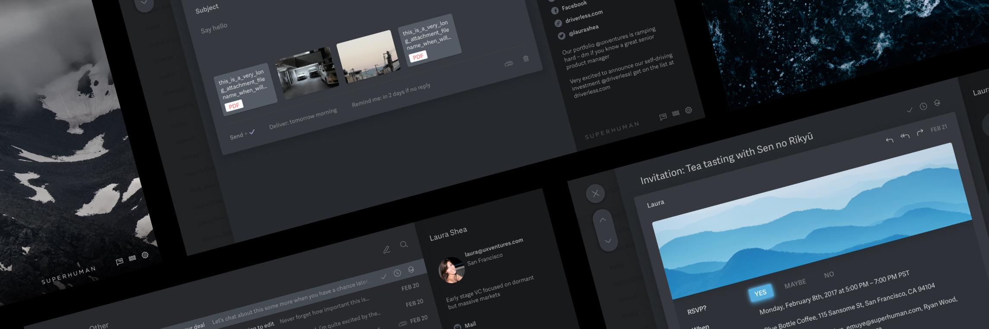Click Remind me: in 2 days if no reply
Image resolution: width=989 pixels, height=329 pixels.
tap(391, 95)
